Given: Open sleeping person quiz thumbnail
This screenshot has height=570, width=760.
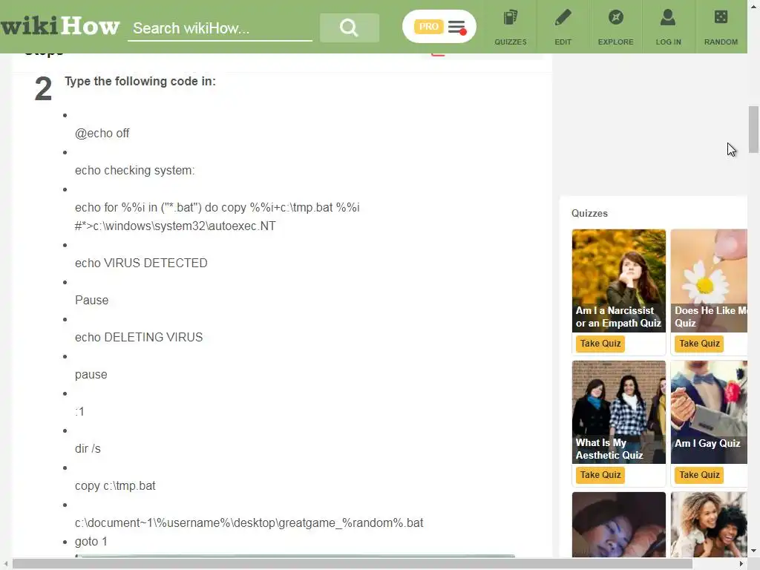Looking at the screenshot, I should click(x=618, y=525).
